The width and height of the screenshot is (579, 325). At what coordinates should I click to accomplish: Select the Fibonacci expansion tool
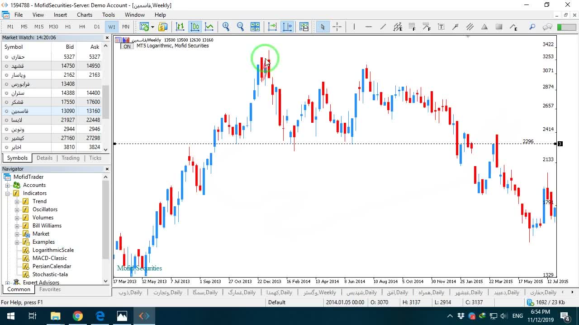(427, 27)
